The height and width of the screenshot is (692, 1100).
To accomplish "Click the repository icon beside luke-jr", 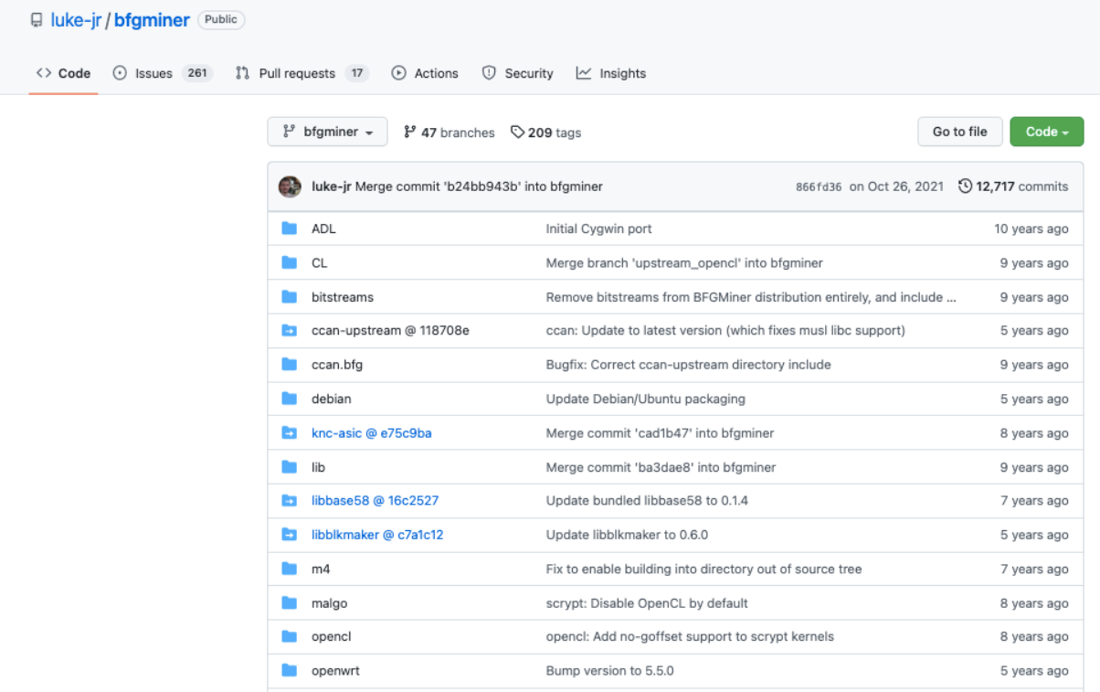I will click(x=37, y=20).
